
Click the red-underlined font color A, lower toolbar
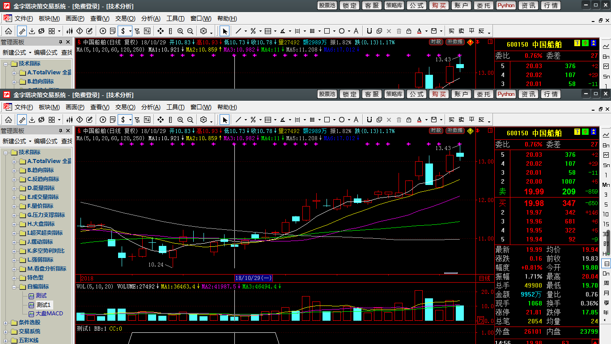click(x=419, y=120)
